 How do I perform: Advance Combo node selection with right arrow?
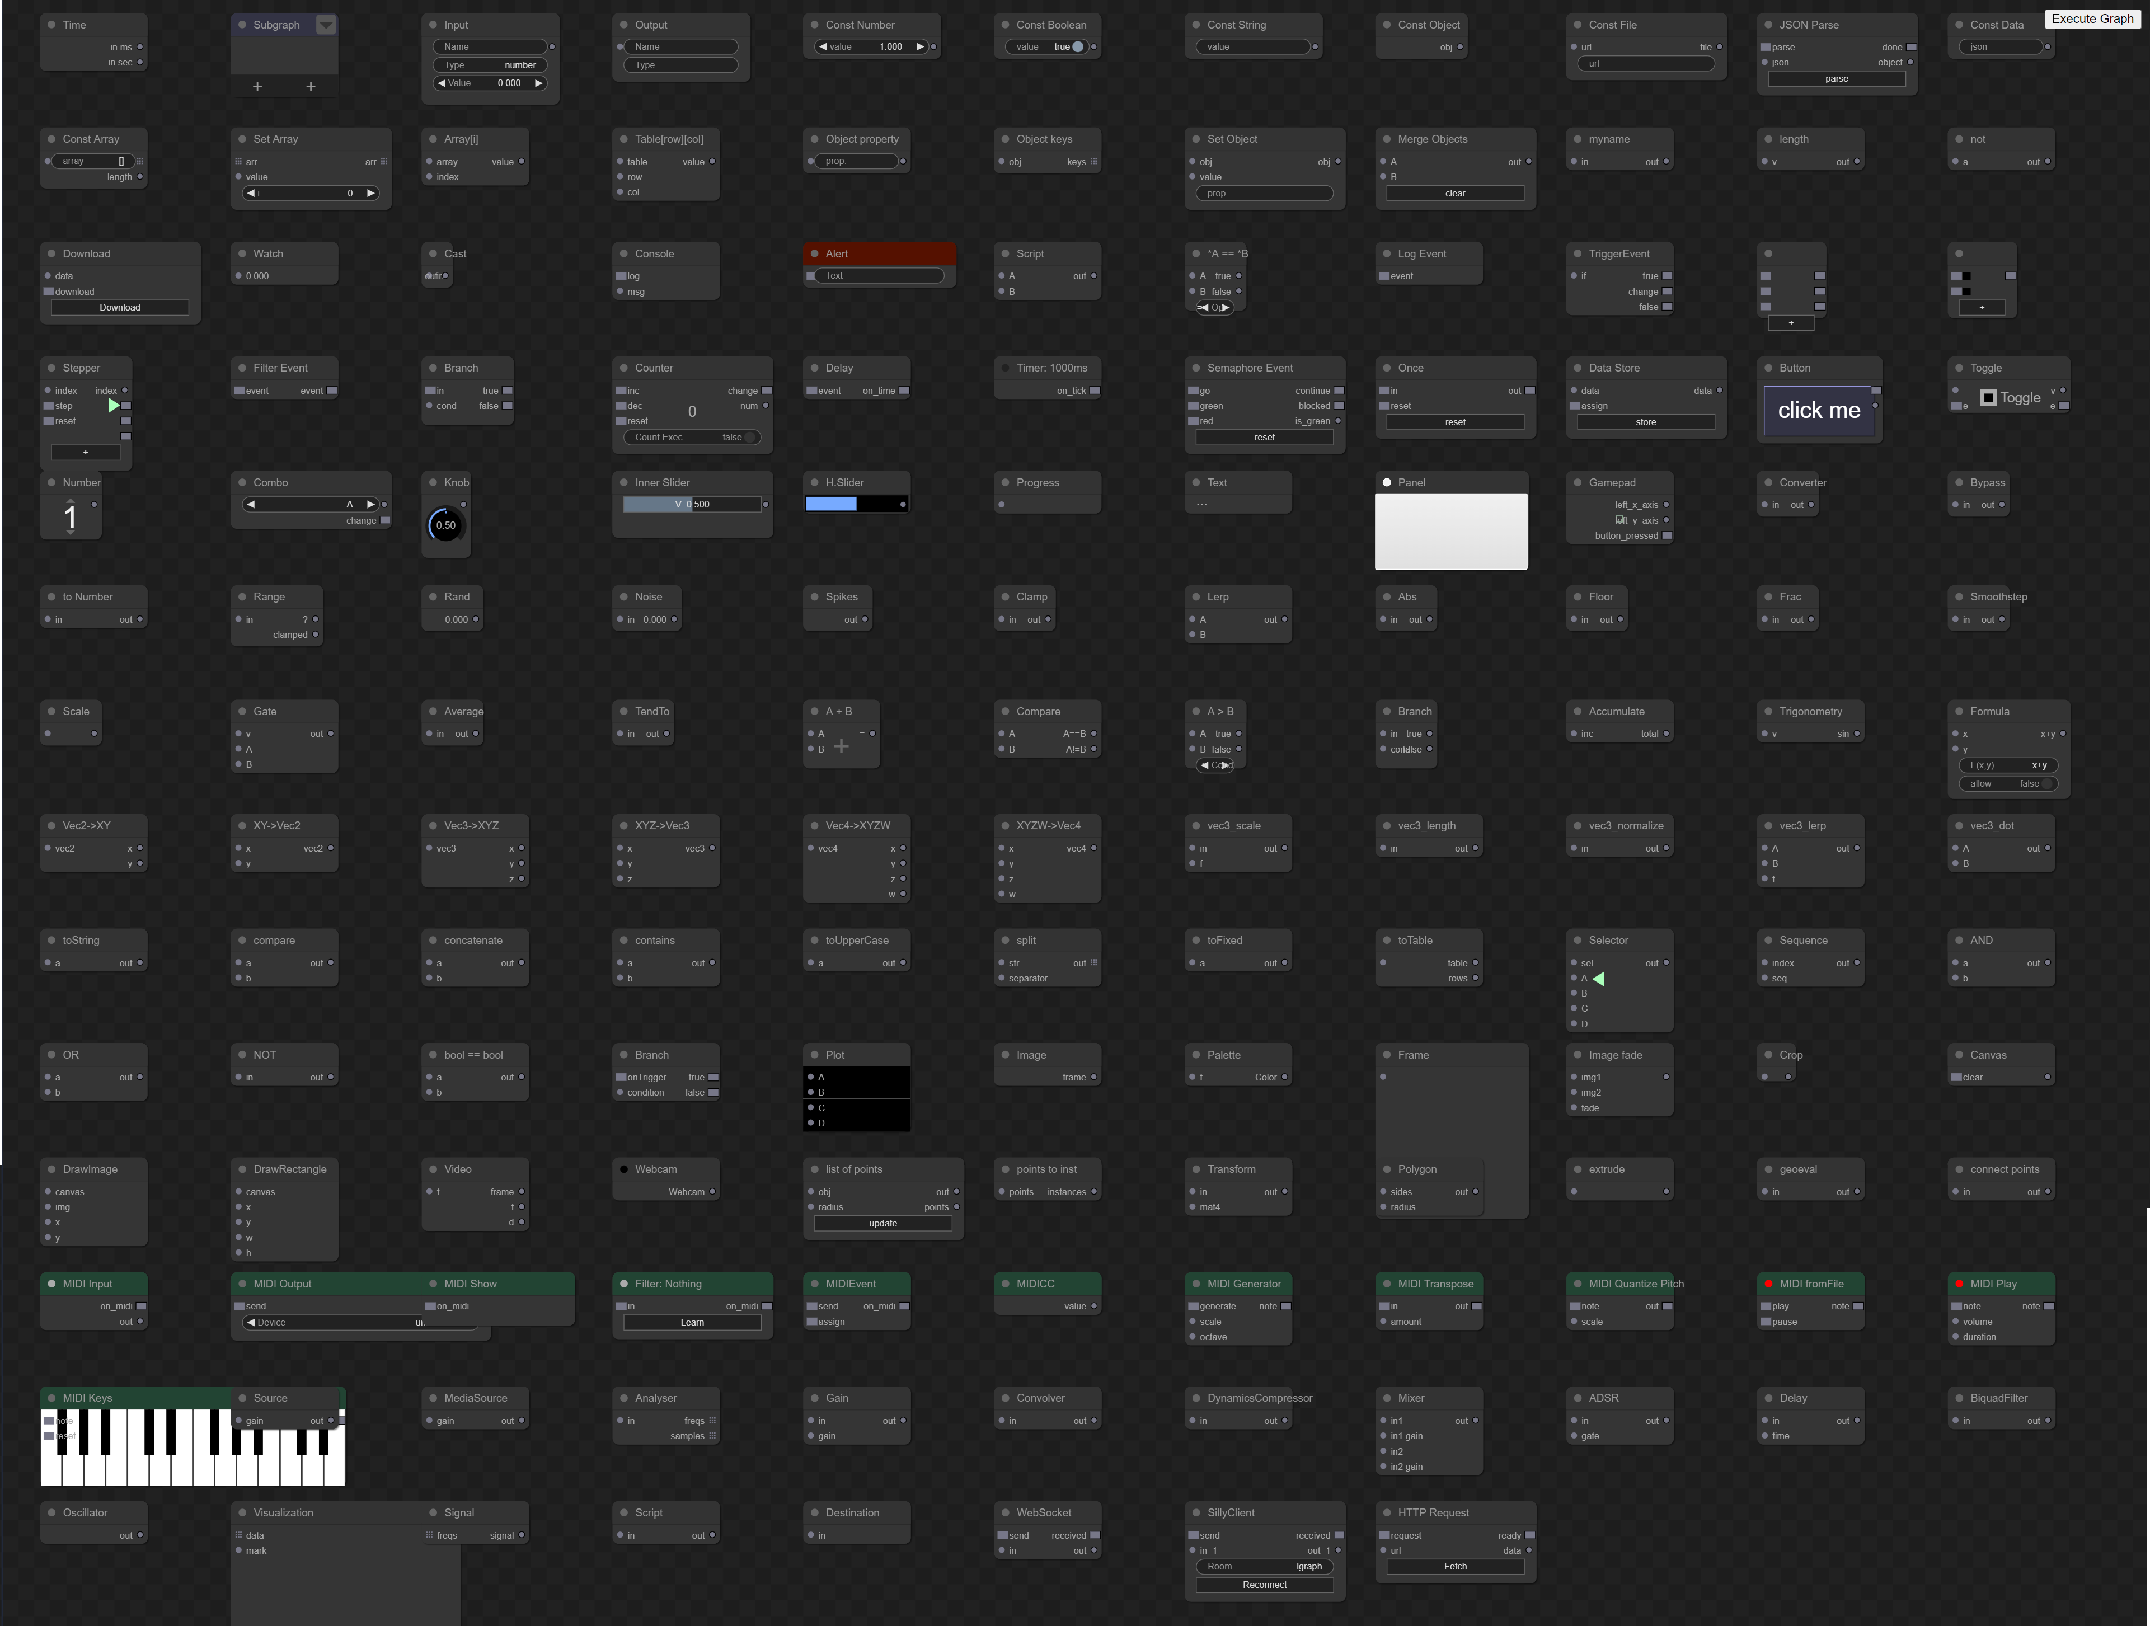[x=370, y=505]
